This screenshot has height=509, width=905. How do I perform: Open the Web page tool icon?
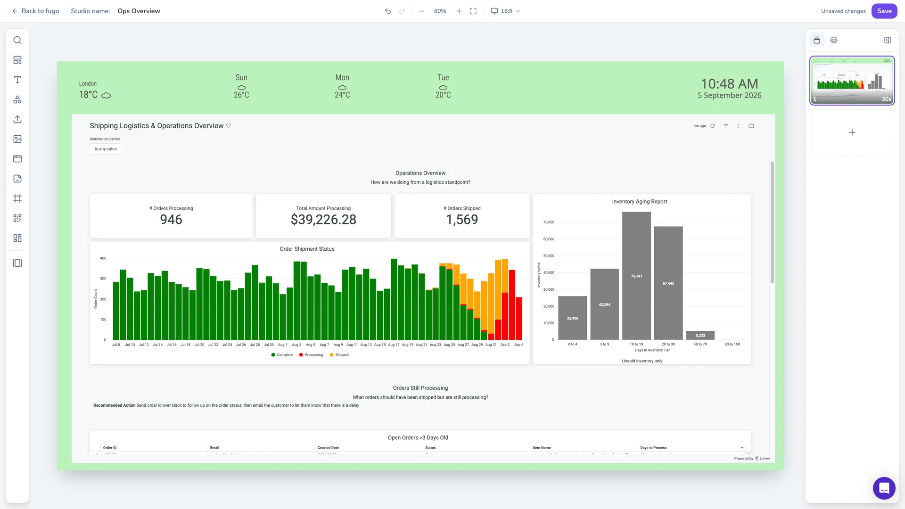click(17, 159)
